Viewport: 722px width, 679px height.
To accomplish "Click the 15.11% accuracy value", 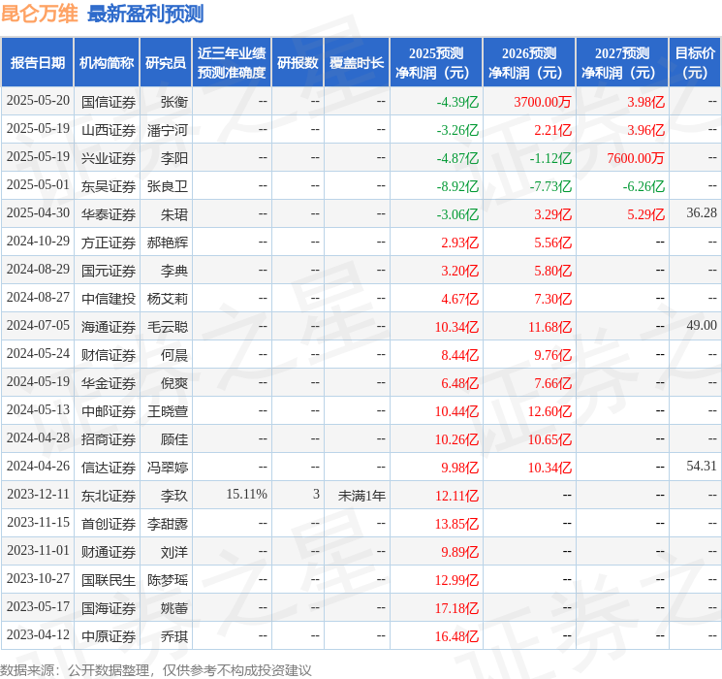I will click(x=246, y=494).
